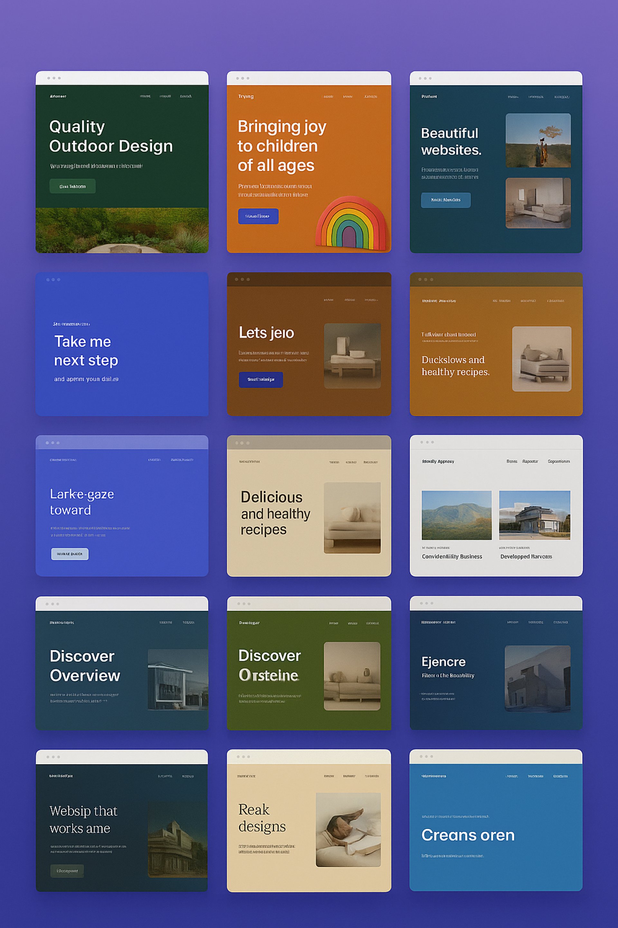This screenshot has height=928, width=618.
Task: Select the armchair image in the Duckslows template
Action: pyautogui.click(x=541, y=359)
